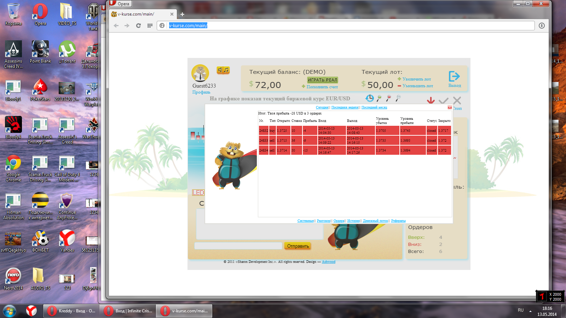The height and width of the screenshot is (318, 566).
Task: Open the Ashwood design link in footer
Action: (x=329, y=262)
